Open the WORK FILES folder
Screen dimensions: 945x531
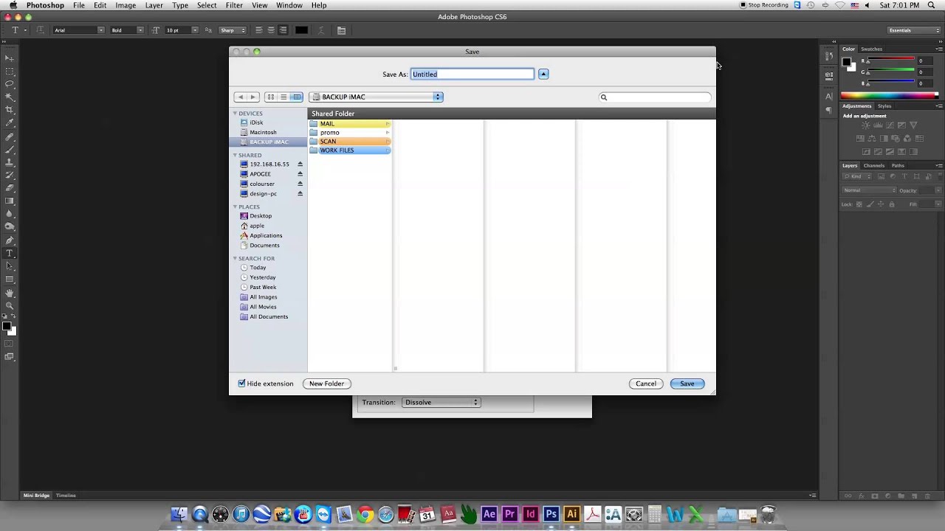coord(350,150)
